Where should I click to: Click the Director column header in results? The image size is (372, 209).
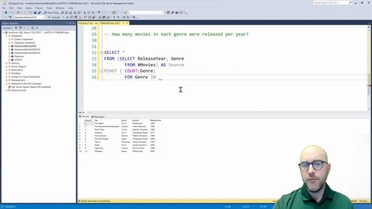140,120
